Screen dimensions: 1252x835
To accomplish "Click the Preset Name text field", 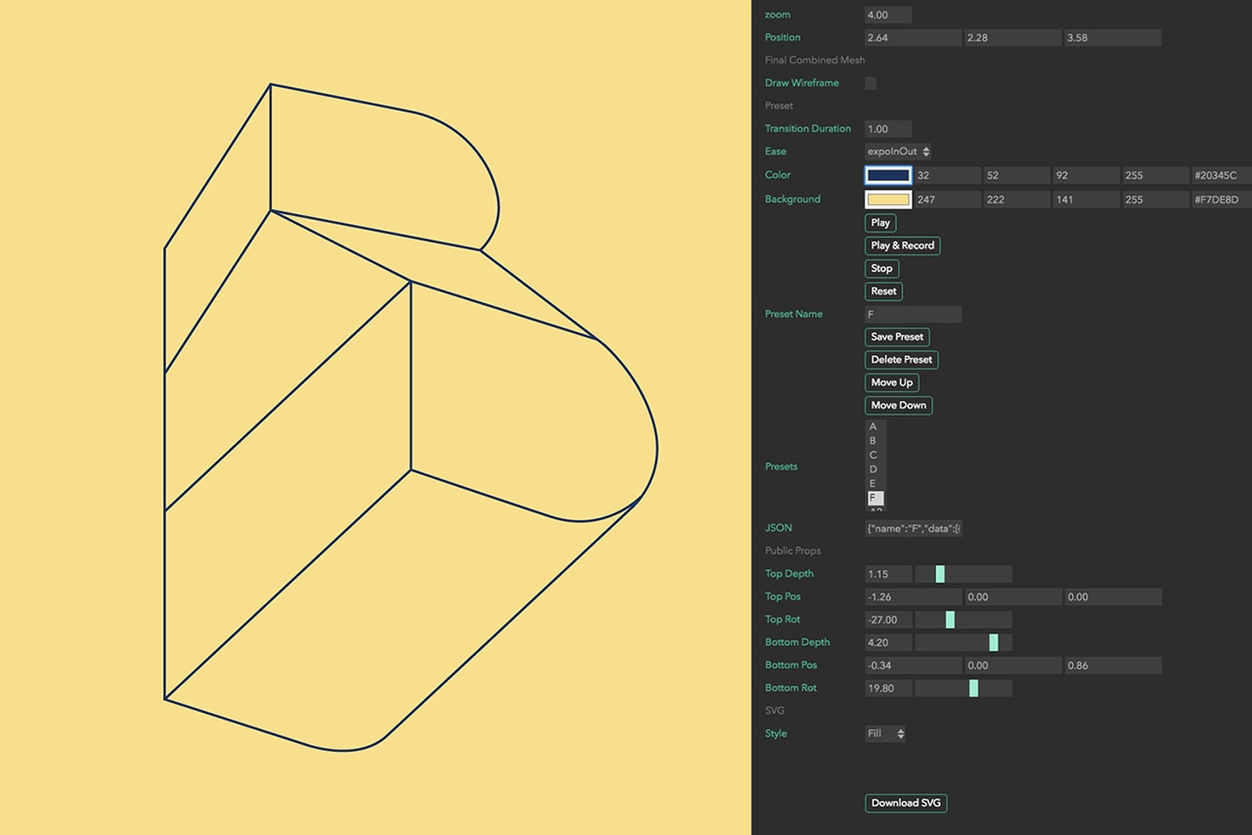I will coord(913,314).
